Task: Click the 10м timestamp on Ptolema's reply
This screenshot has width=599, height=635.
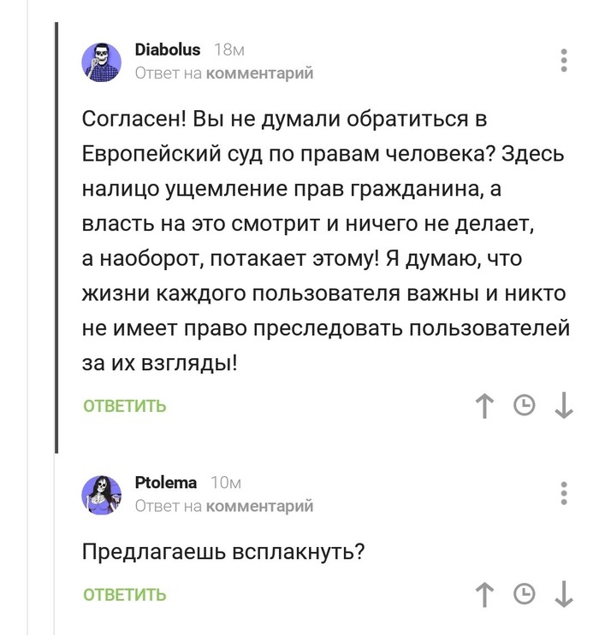Action: coord(225,483)
